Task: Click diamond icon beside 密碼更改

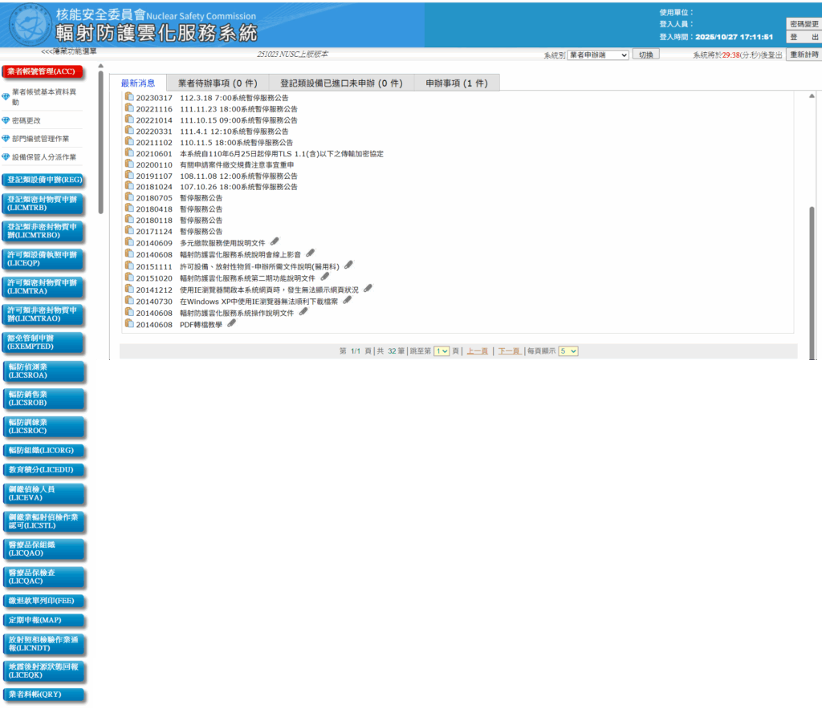Action: point(6,120)
